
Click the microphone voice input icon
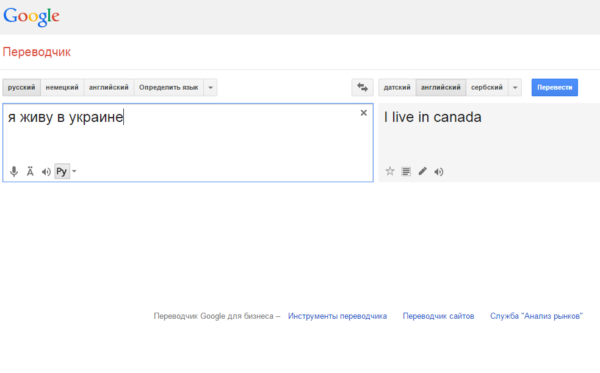pos(14,172)
